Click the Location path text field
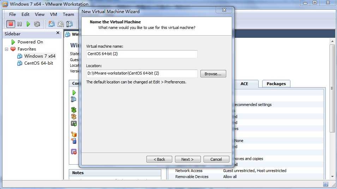The height and width of the screenshot is (189, 337). [142, 73]
